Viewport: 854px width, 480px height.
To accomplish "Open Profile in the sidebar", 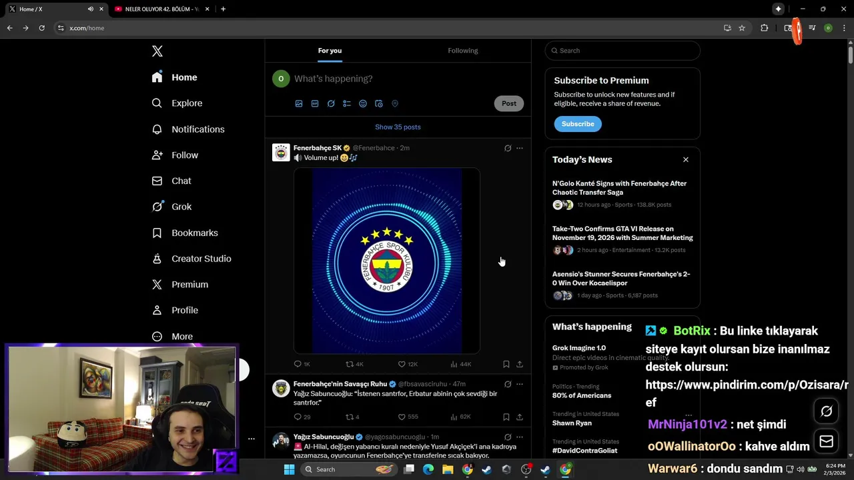I will tap(175, 311).
